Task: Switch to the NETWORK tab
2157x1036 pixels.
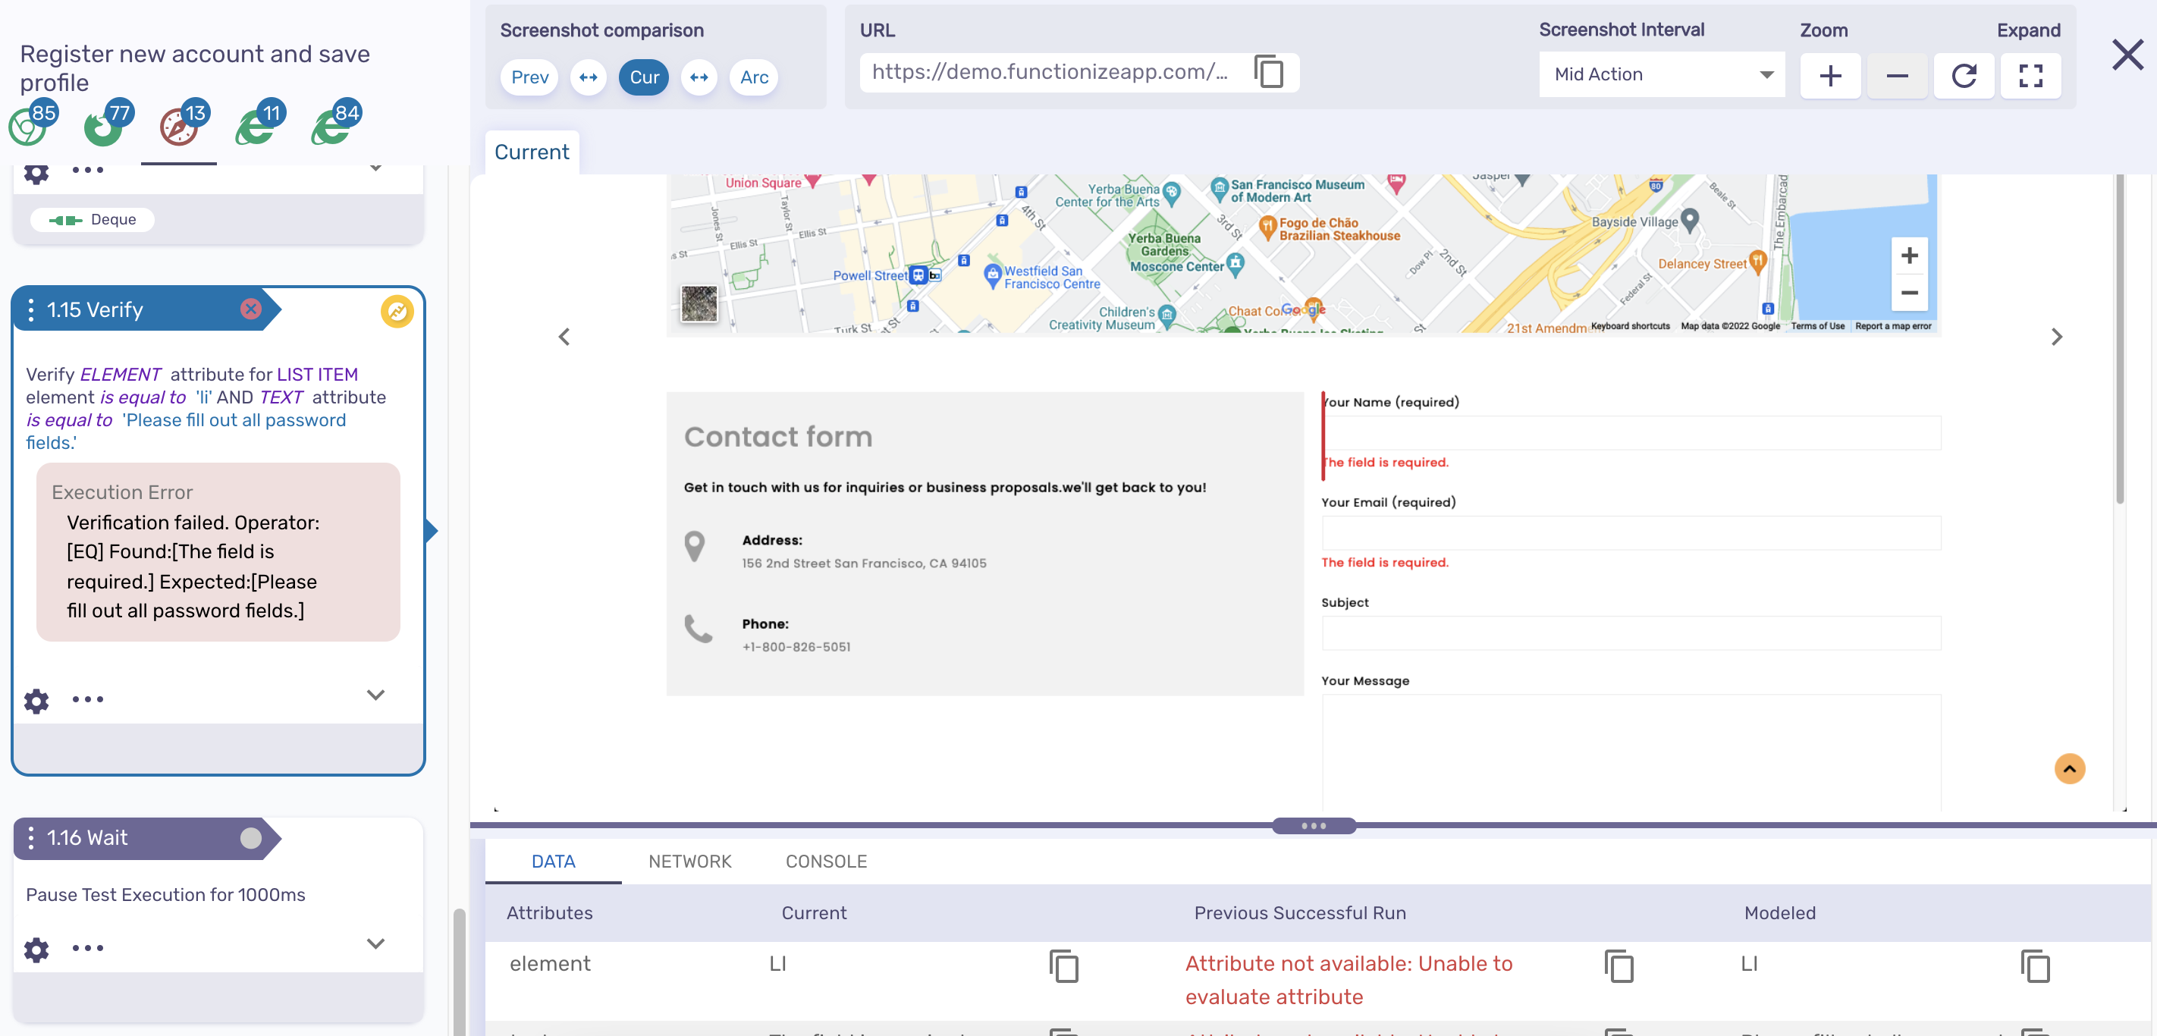Action: pos(690,861)
